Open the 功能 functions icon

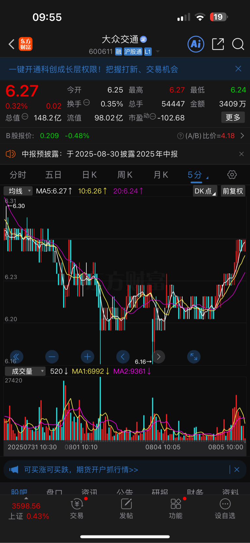click(176, 509)
